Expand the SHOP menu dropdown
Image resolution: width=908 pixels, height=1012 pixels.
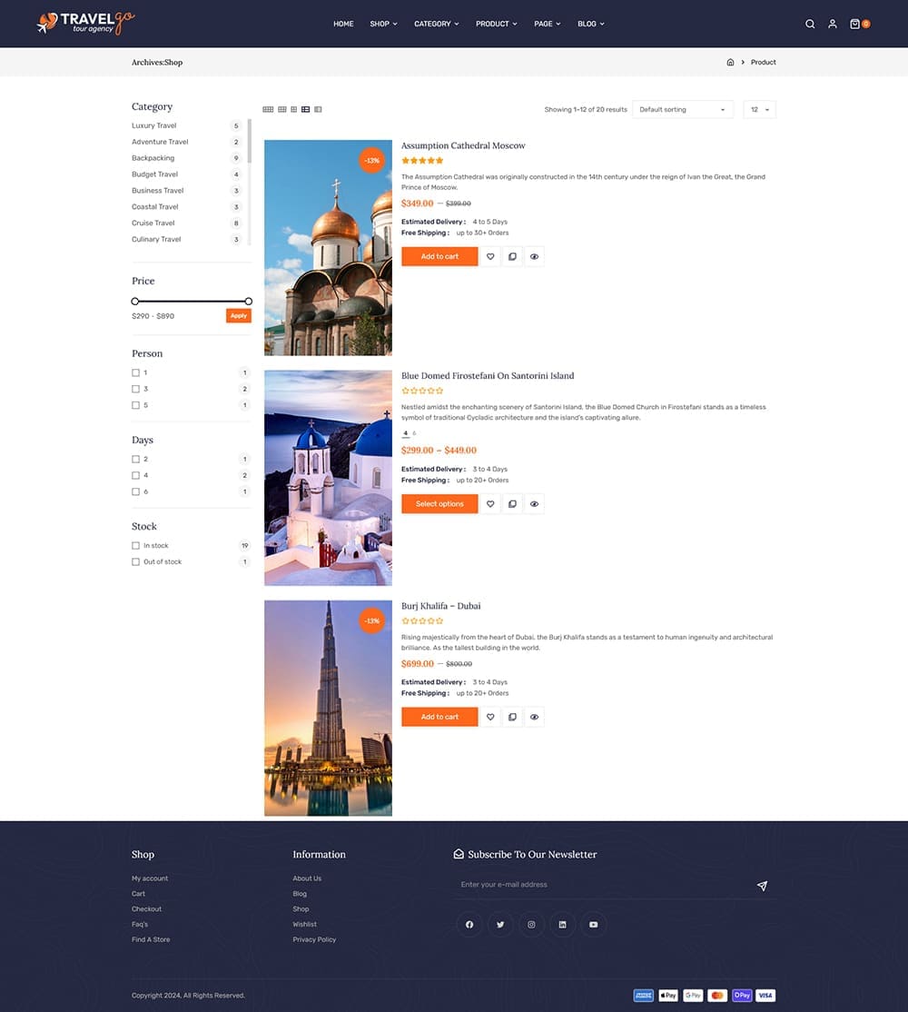tap(384, 24)
